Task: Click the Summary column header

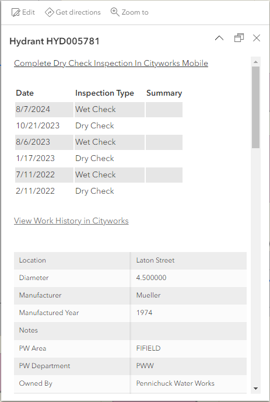Action: pos(164,93)
